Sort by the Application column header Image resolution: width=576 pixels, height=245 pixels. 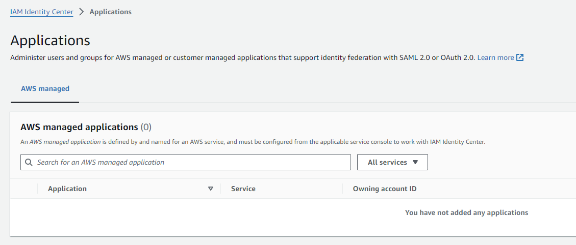67,189
